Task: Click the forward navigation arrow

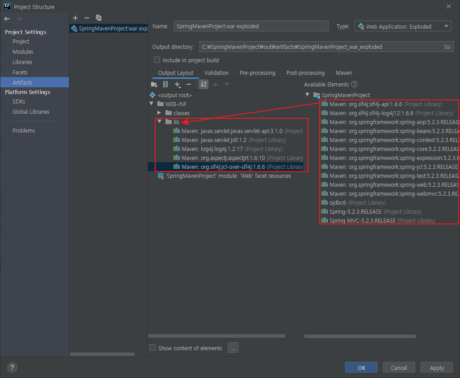Action: pyautogui.click(x=19, y=19)
